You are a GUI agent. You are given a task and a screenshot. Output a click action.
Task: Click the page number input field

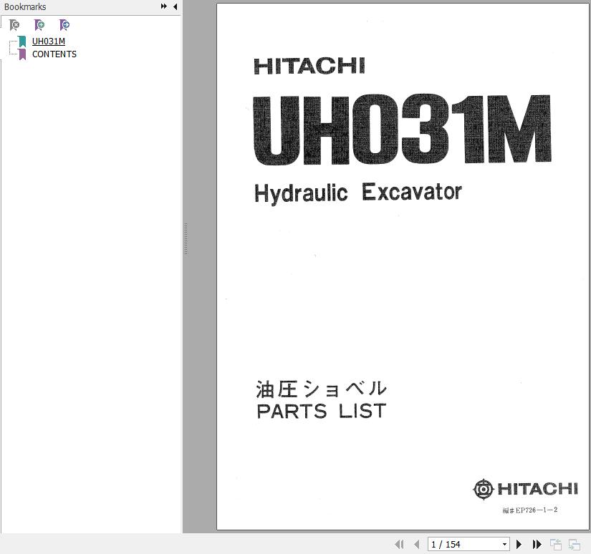(463, 545)
